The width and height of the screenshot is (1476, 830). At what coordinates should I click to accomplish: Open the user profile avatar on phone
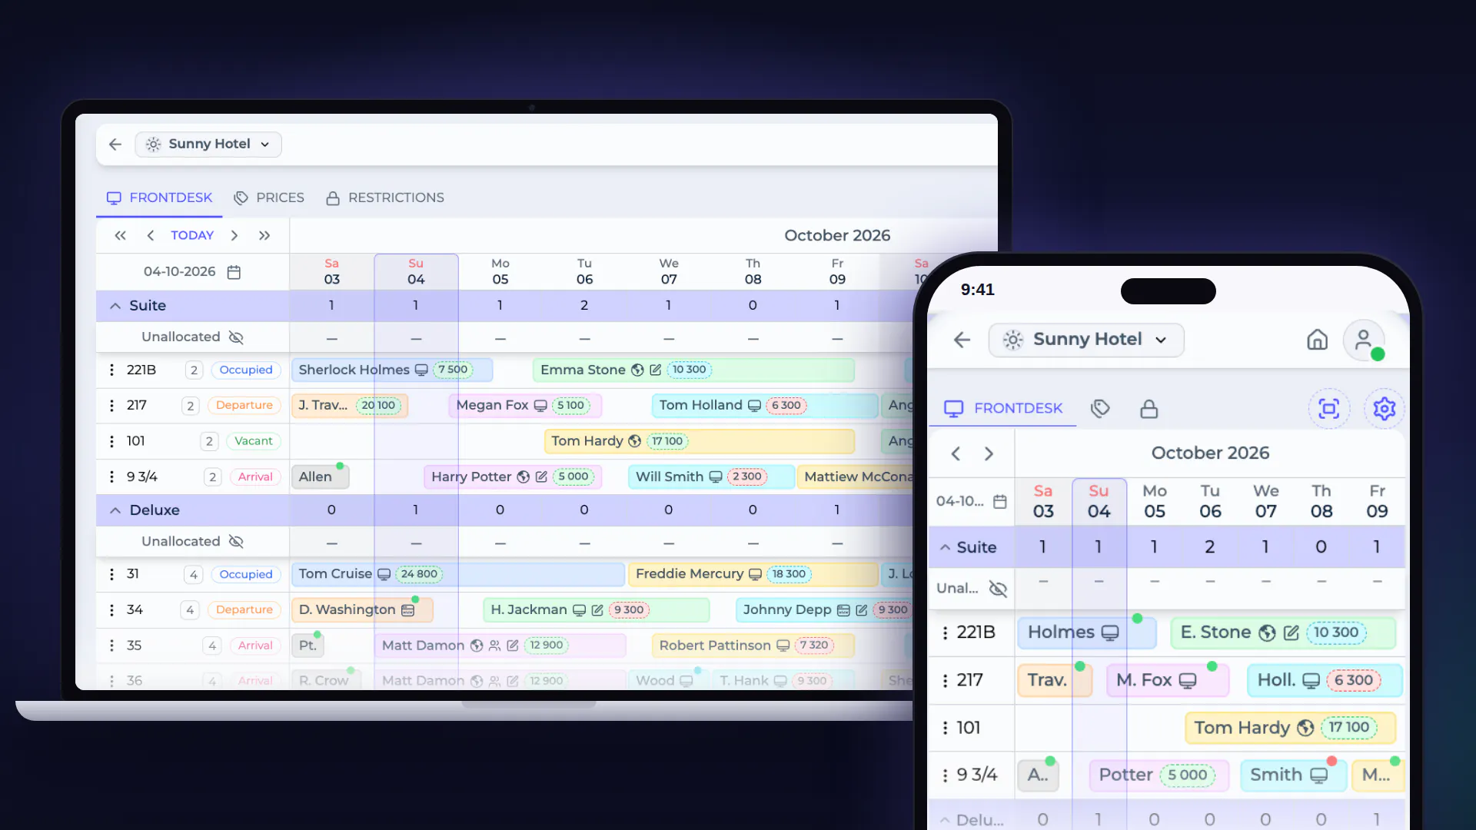tap(1364, 340)
